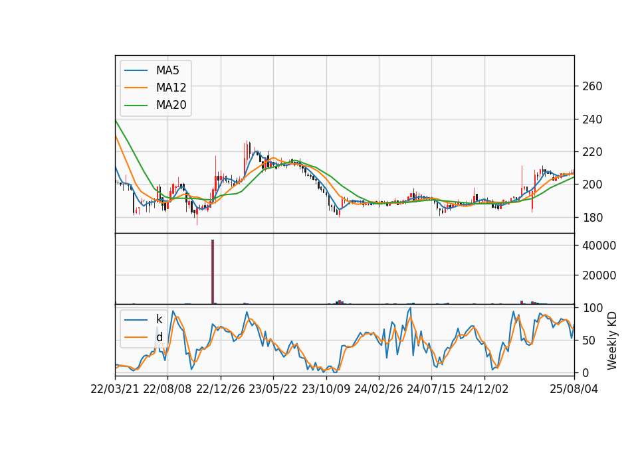Click the 220 price axis label
Screen dimensions: 638x458
592,152
